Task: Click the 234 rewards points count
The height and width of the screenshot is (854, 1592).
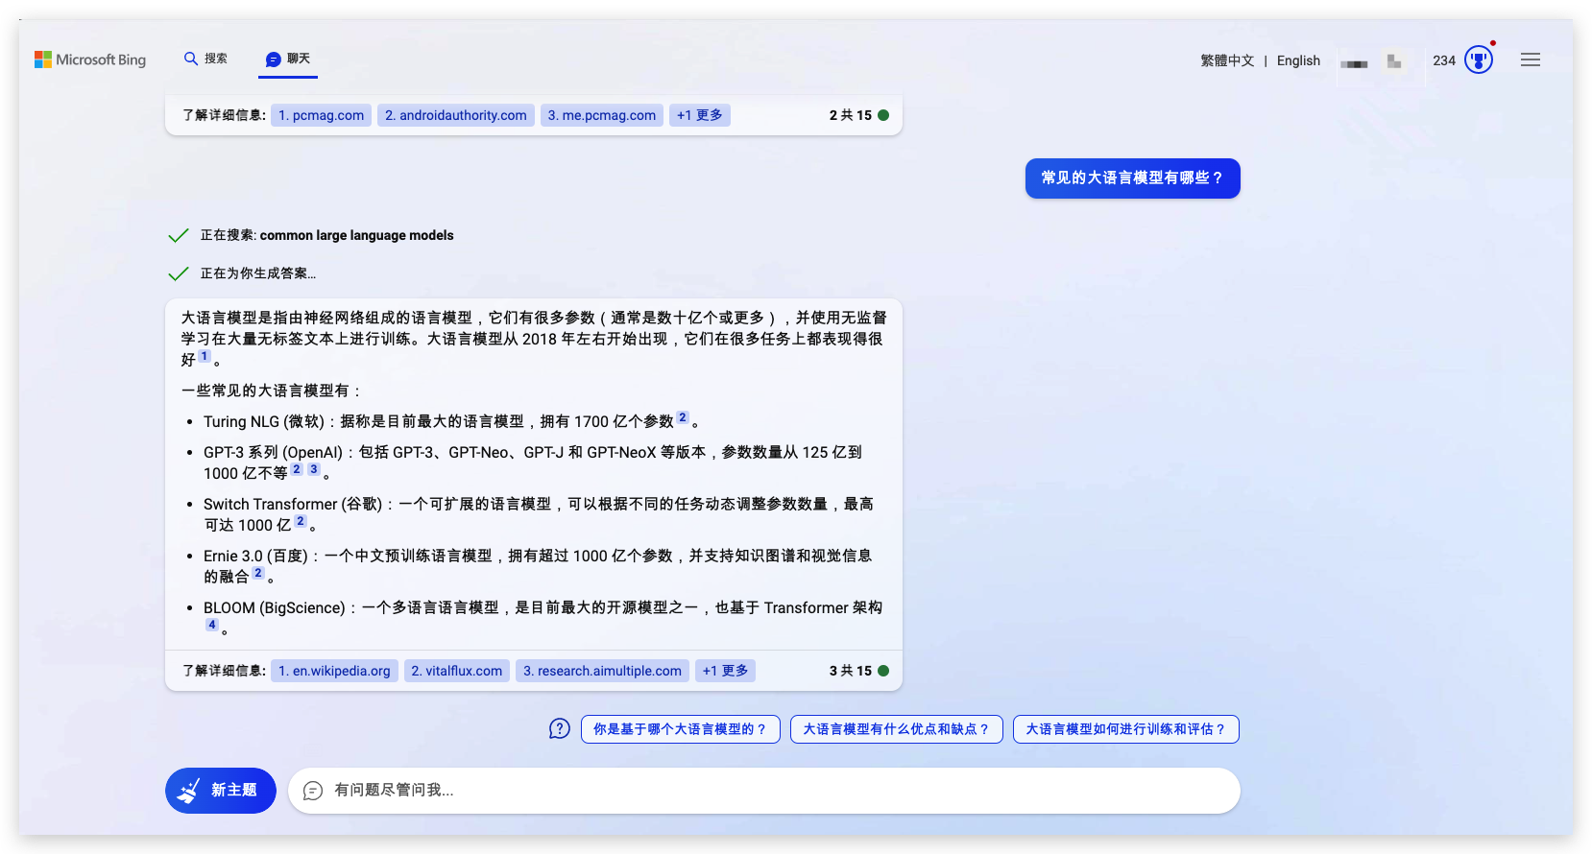Action: tap(1444, 60)
